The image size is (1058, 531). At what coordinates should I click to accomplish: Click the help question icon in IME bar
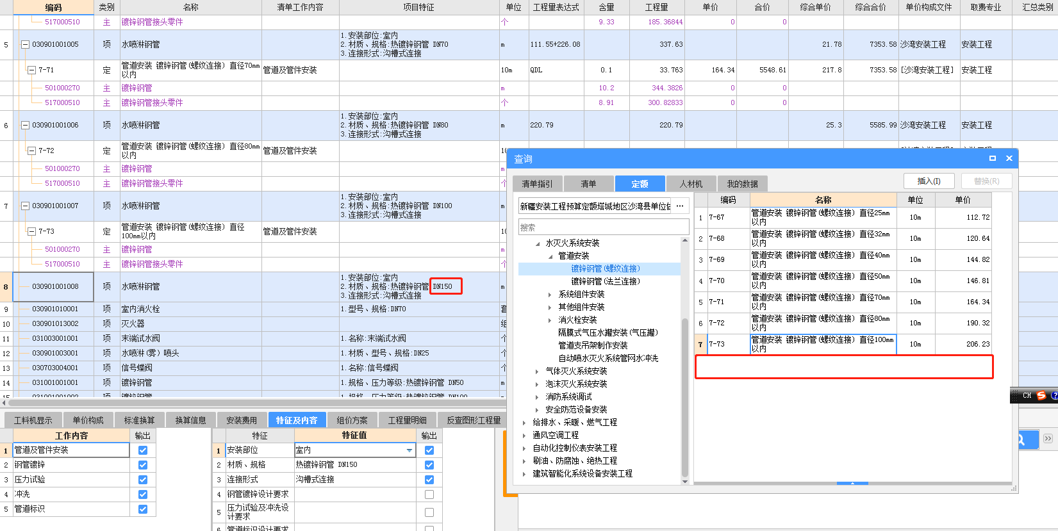tap(1054, 396)
